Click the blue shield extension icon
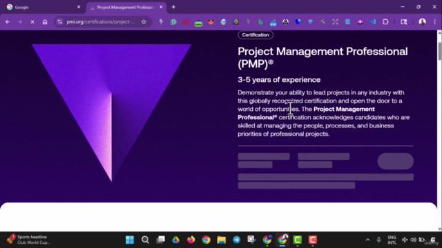The height and width of the screenshot is (248, 442). pyautogui.click(x=298, y=21)
